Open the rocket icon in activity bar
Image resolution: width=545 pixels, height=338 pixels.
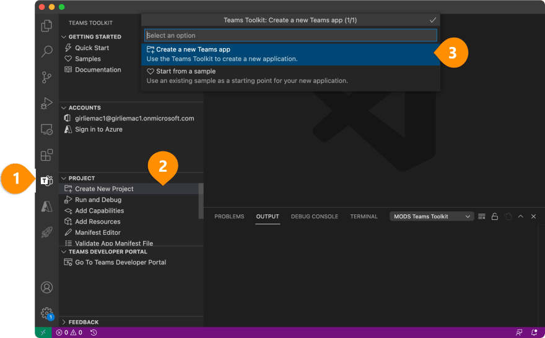[46, 232]
